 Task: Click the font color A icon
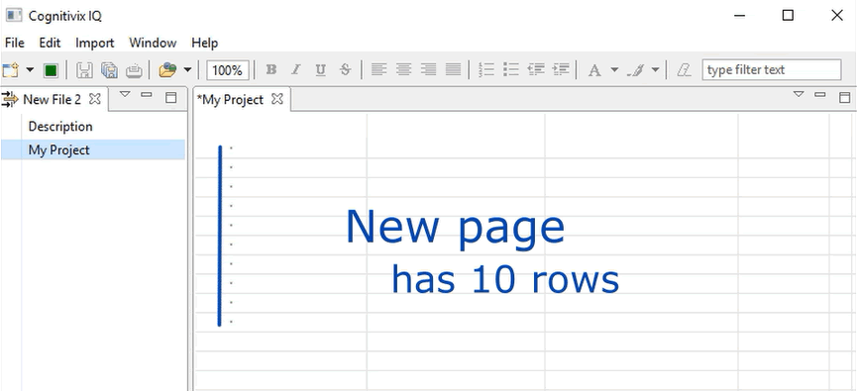pos(594,70)
